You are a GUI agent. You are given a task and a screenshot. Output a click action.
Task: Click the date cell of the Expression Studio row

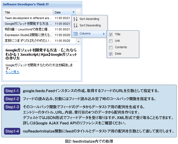[62, 35]
